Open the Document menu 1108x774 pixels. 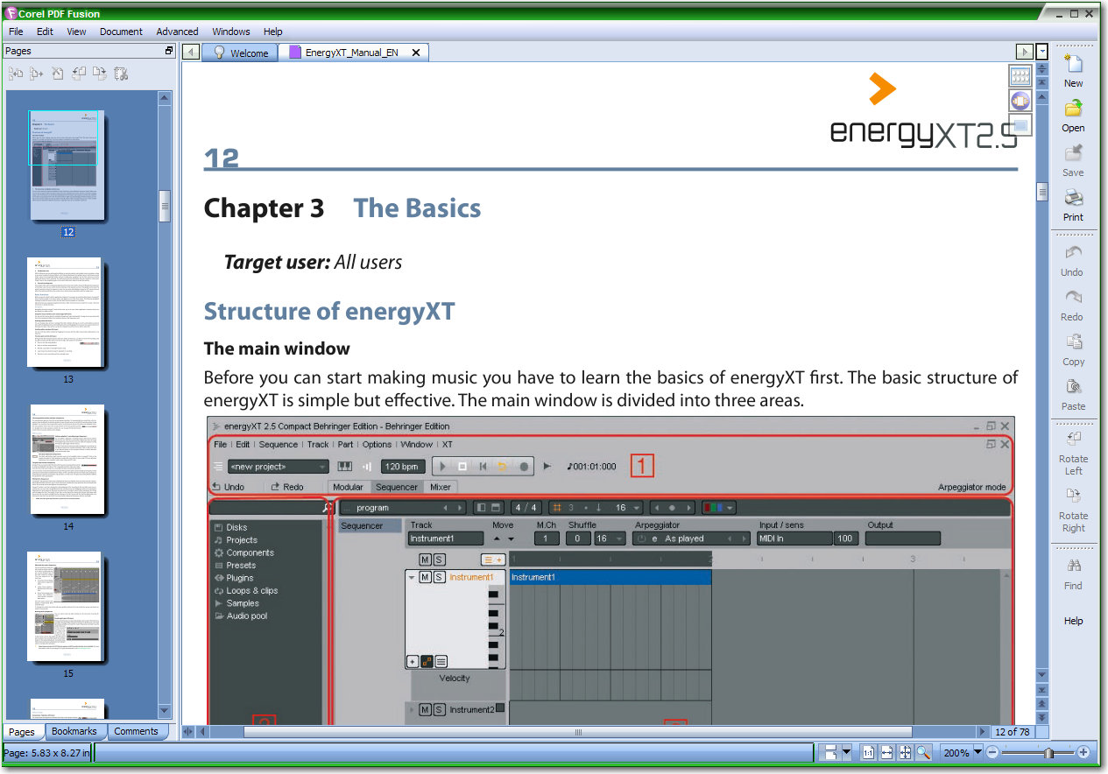[x=121, y=32]
